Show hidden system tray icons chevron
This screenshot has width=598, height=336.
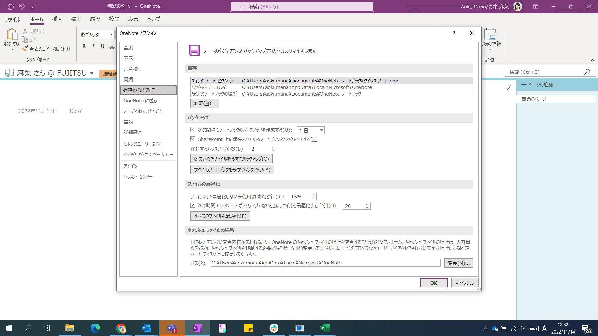click(x=485, y=328)
